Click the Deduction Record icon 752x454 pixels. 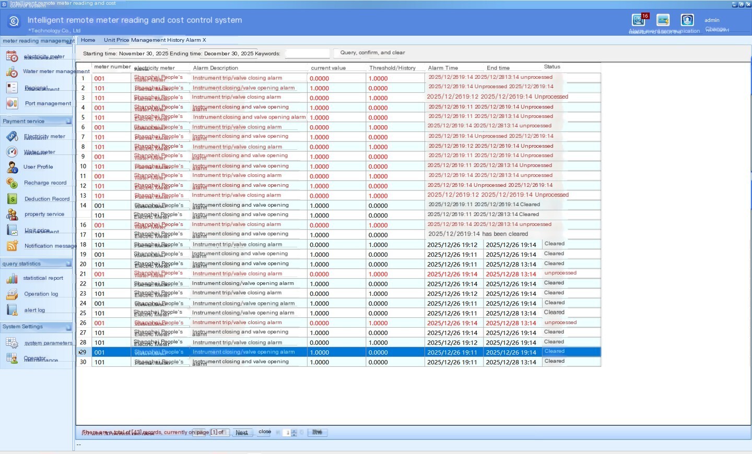[x=11, y=199]
